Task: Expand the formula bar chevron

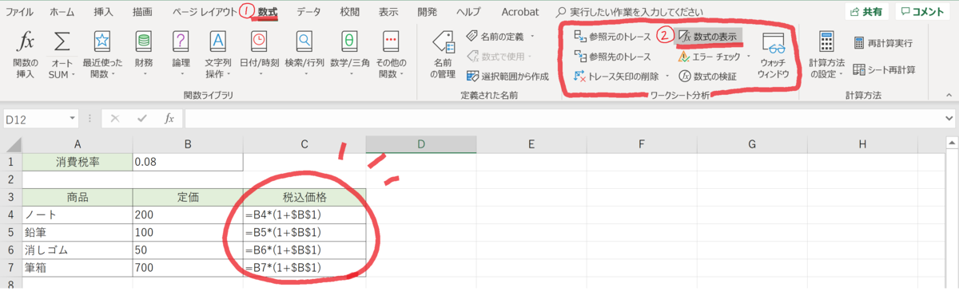Action: click(x=948, y=118)
